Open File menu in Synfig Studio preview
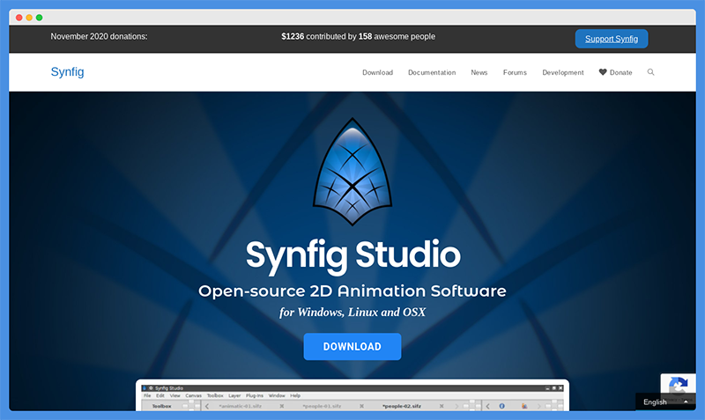 pyautogui.click(x=147, y=395)
